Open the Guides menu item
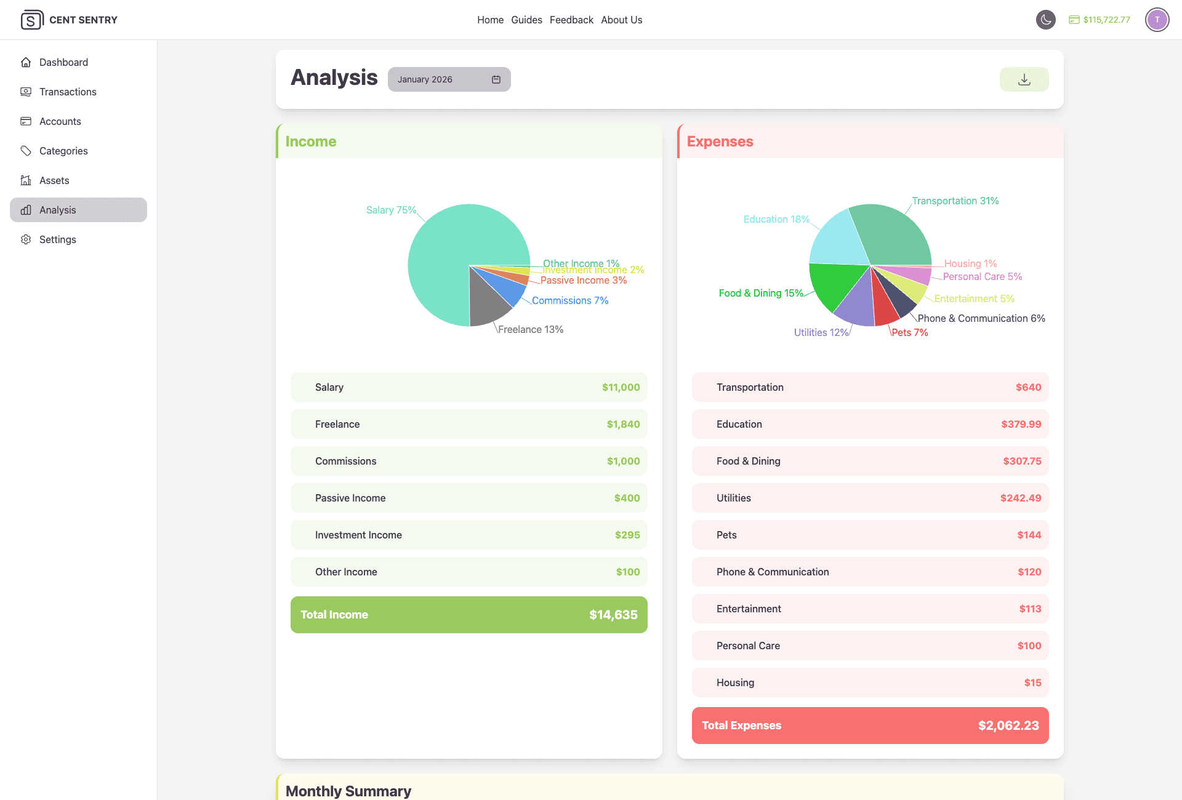 click(x=526, y=20)
